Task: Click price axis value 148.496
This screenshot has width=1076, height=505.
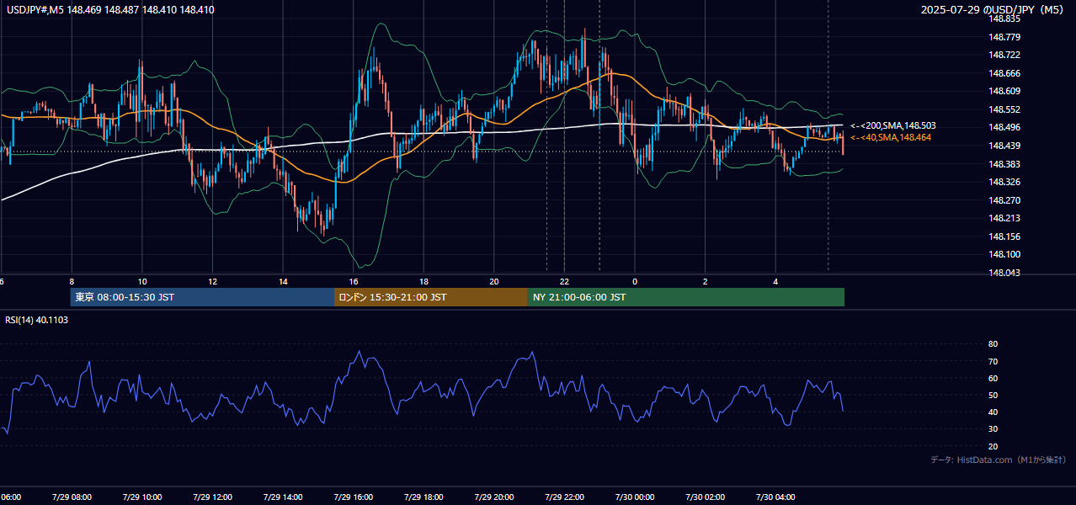Action: pyautogui.click(x=1004, y=127)
